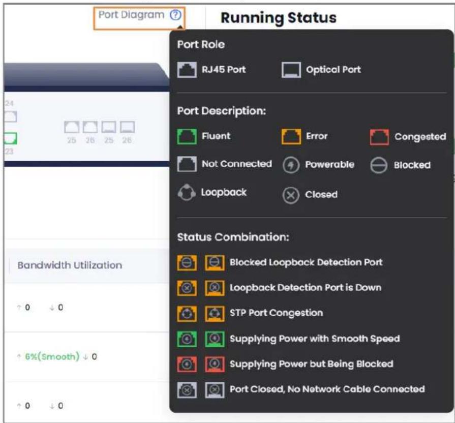Click the Port Role heading
The image size is (455, 423).
tap(201, 44)
